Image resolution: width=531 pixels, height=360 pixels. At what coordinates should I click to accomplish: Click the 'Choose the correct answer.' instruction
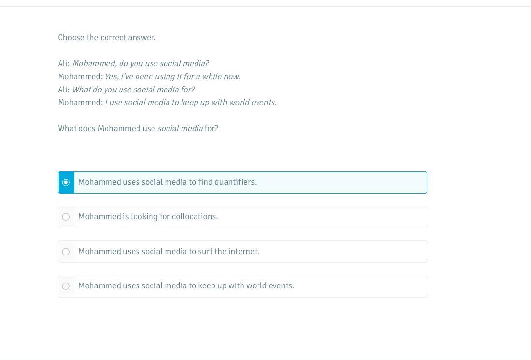tap(106, 38)
